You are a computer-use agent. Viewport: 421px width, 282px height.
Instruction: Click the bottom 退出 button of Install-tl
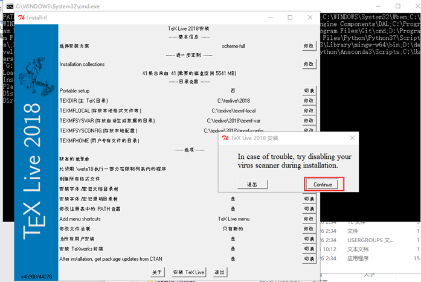(219, 272)
